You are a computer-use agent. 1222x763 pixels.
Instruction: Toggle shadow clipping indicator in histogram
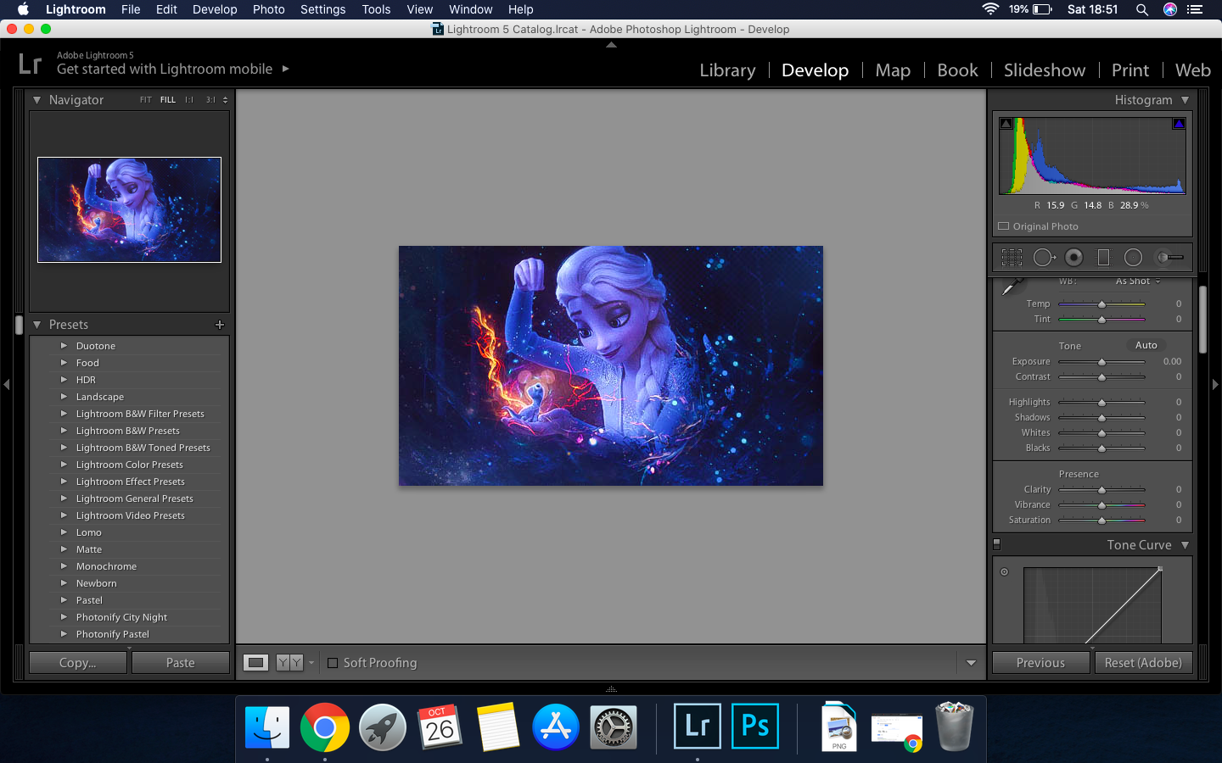click(1006, 124)
